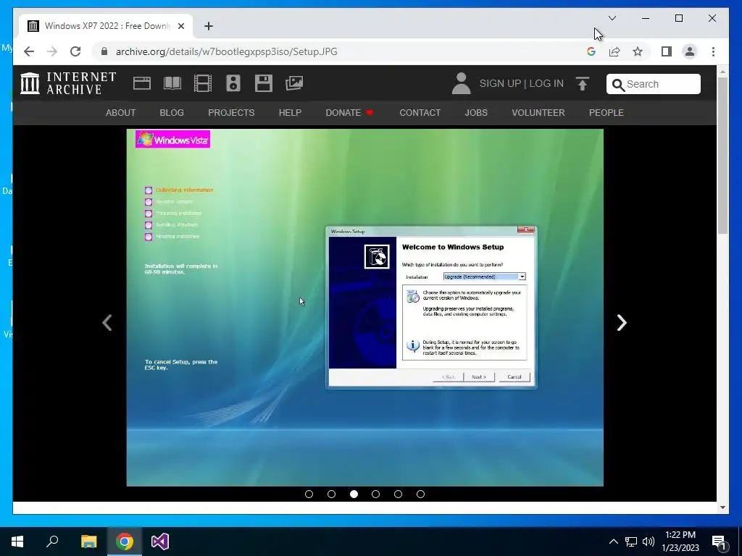Open the notification center icon
The image size is (742, 556).
720,542
